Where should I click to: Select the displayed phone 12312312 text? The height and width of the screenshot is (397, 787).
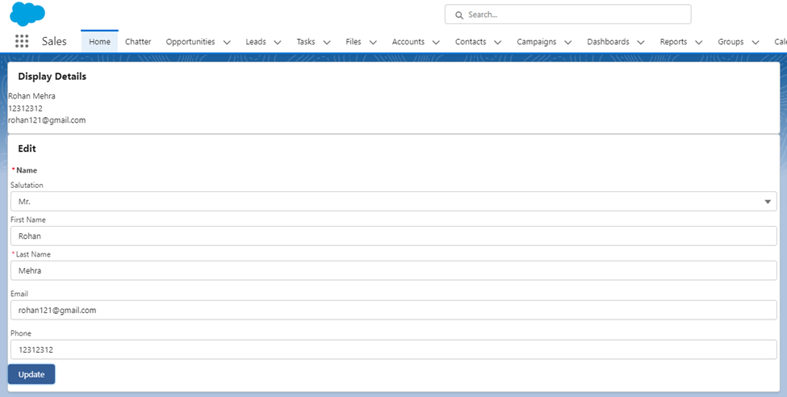25,108
